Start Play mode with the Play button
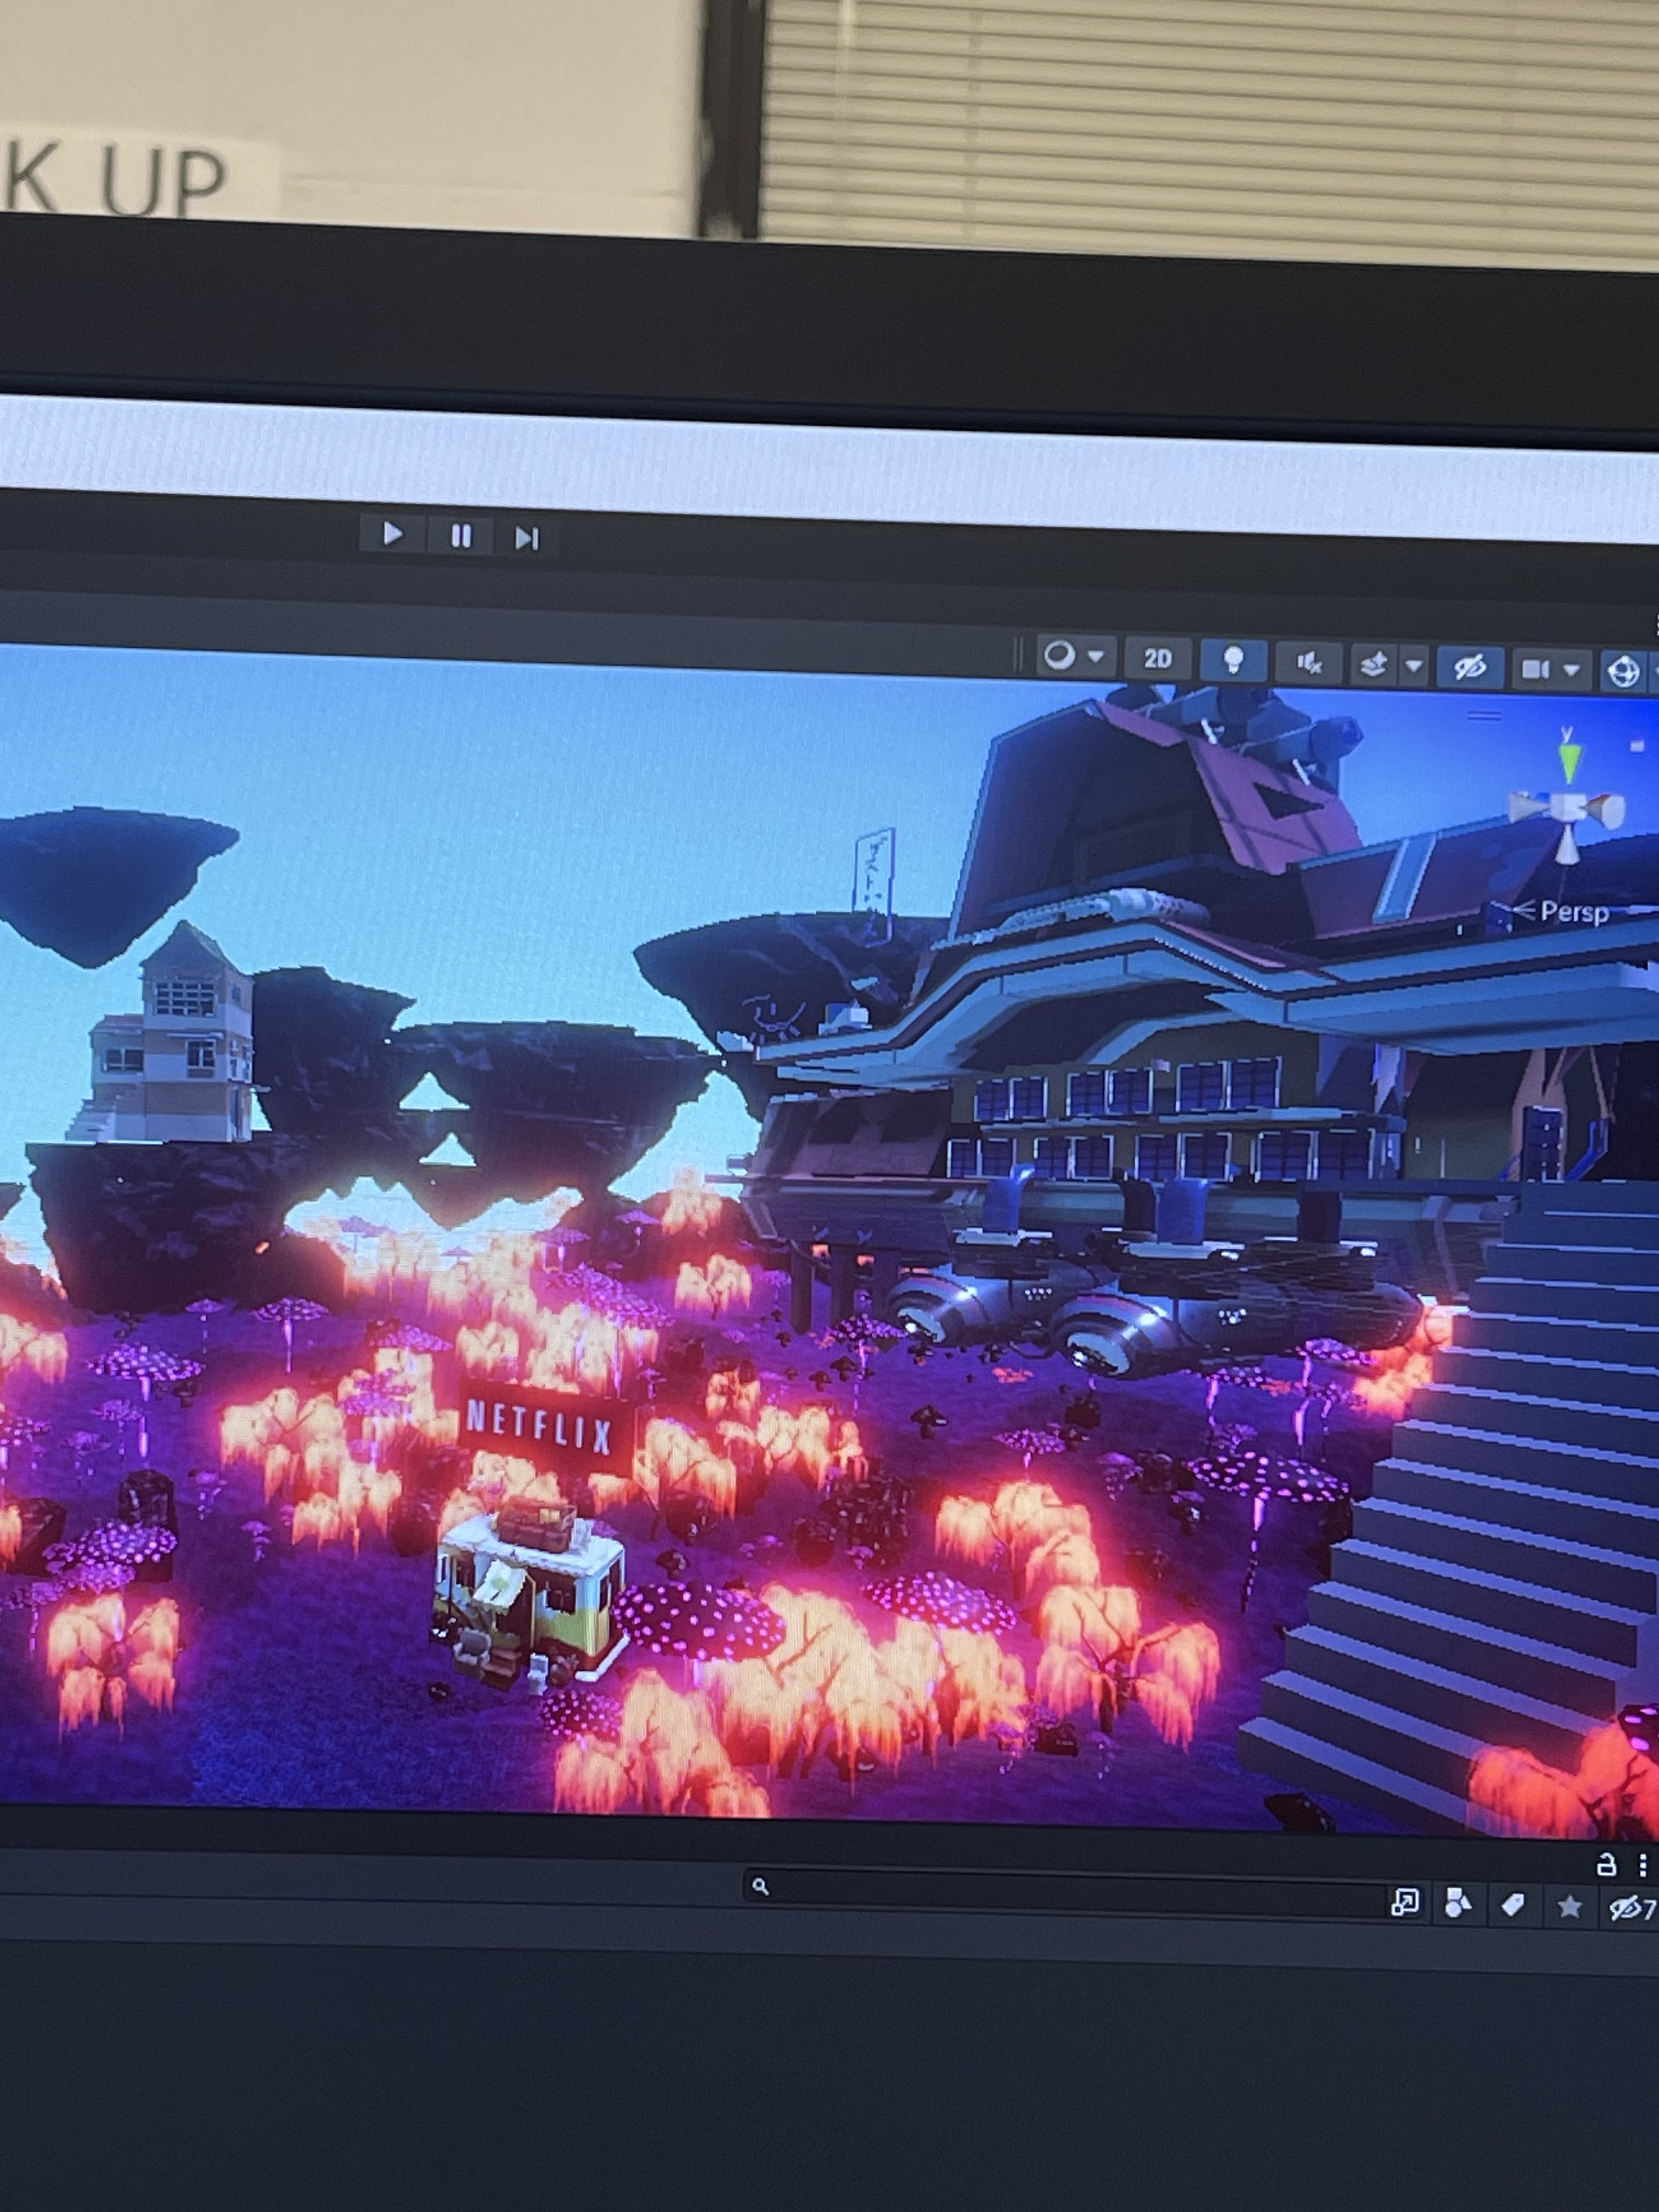The width and height of the screenshot is (1659, 2212). [392, 533]
